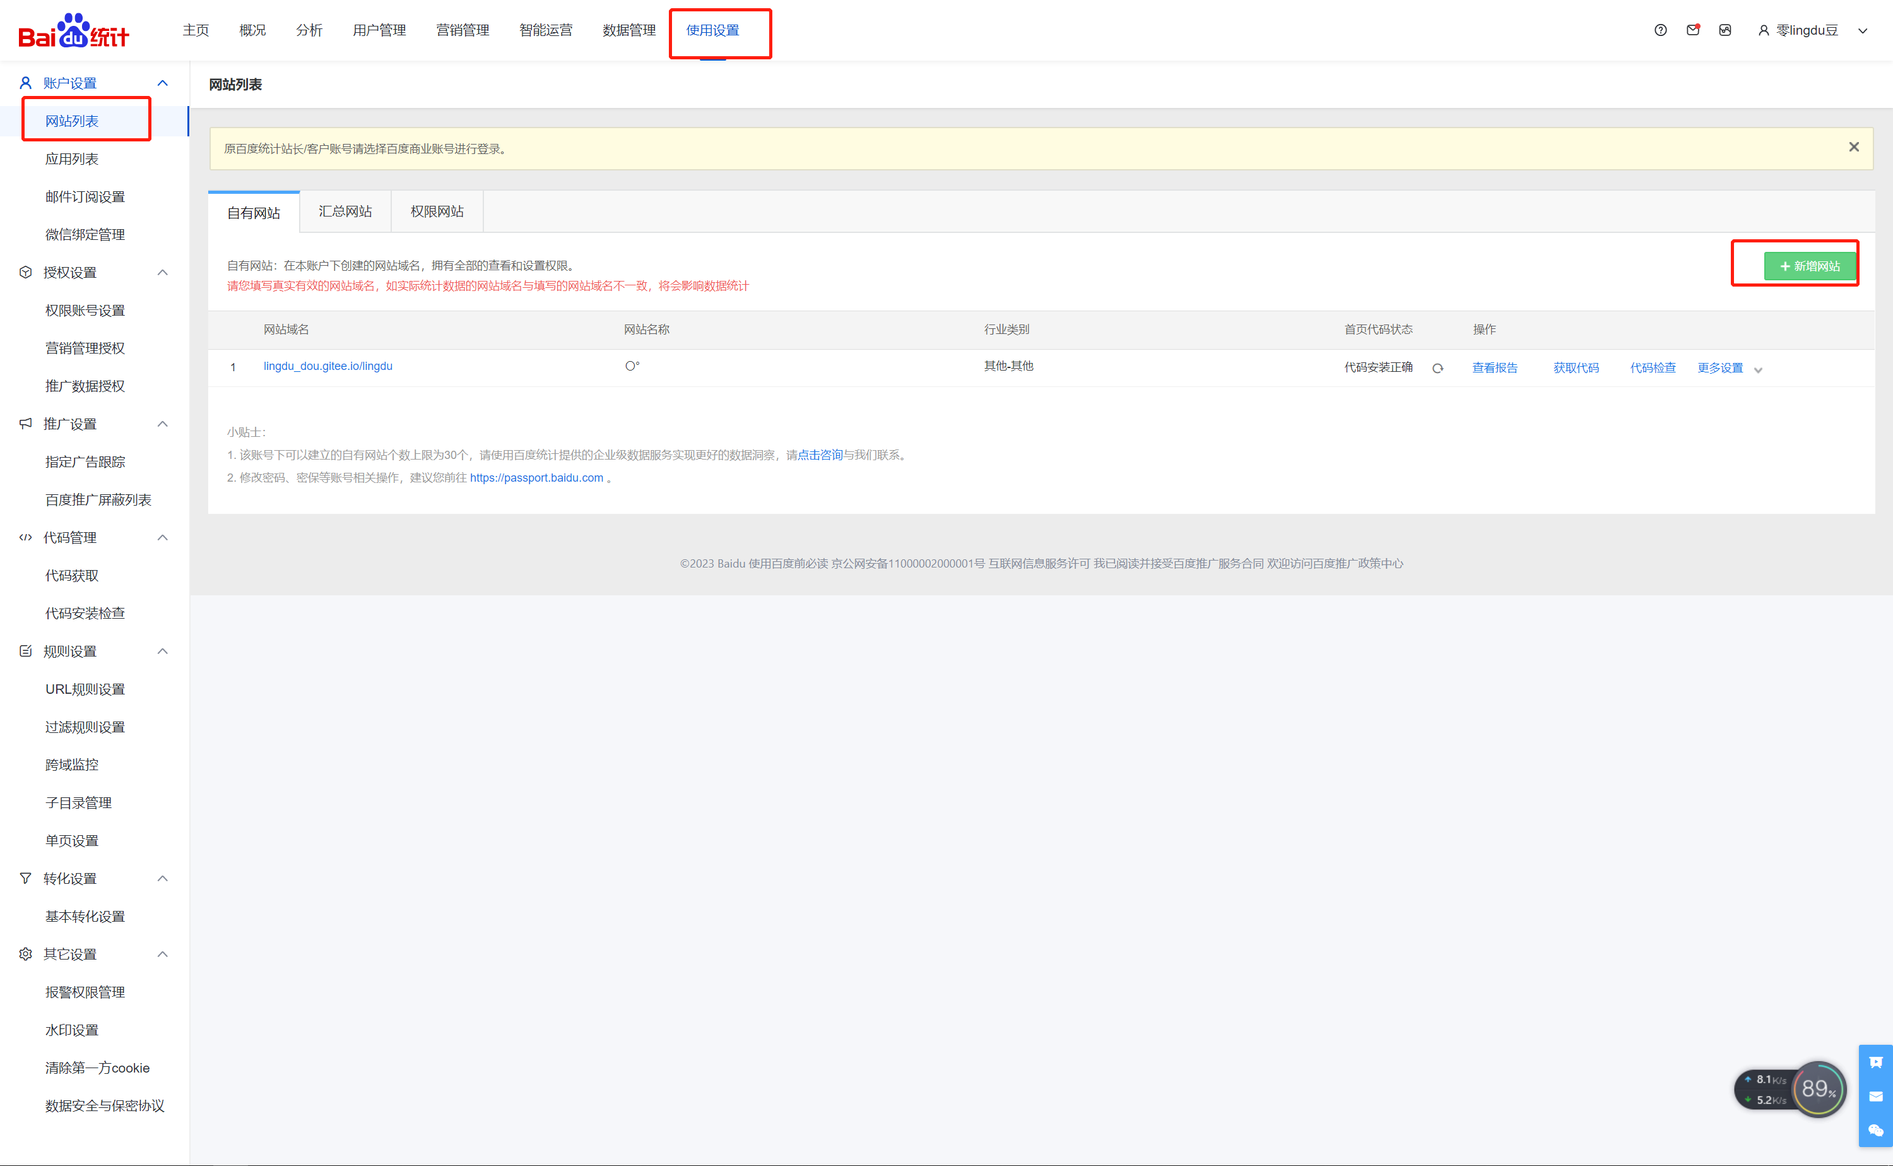Image resolution: width=1893 pixels, height=1166 pixels.
Task: Close the yellow notice banner
Action: (1854, 147)
